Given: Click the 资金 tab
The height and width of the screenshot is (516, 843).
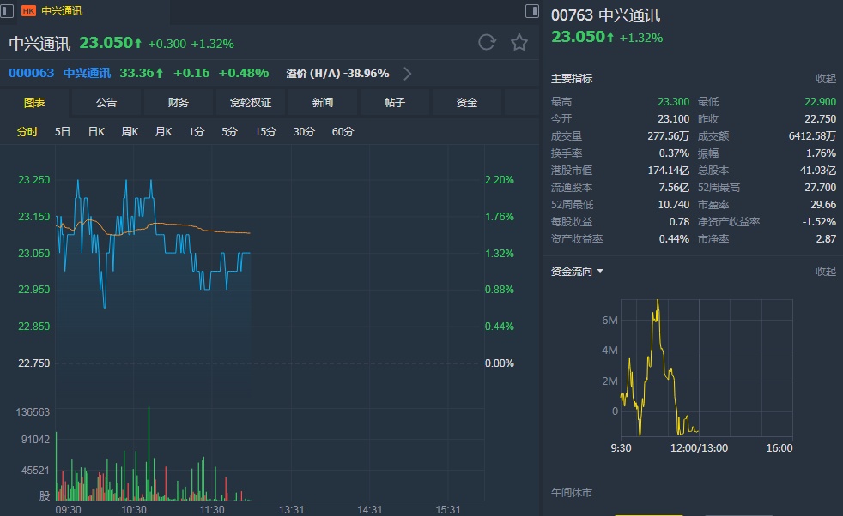Looking at the screenshot, I should click(x=467, y=103).
